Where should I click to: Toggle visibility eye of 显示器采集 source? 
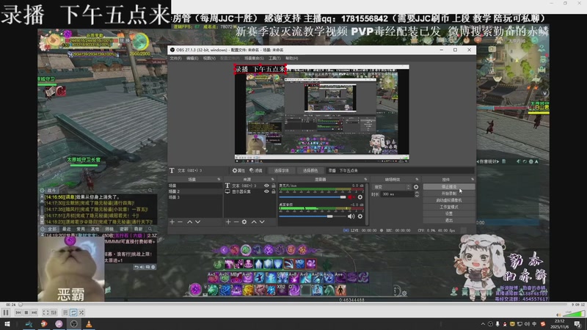pos(266,191)
